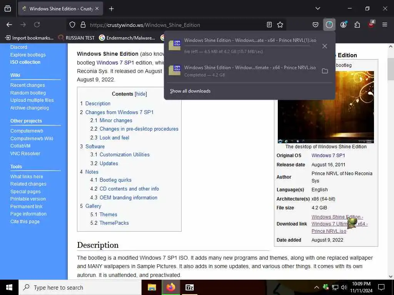Open tracking protection shield icon
The width and height of the screenshot is (394, 295).
(x=72, y=25)
